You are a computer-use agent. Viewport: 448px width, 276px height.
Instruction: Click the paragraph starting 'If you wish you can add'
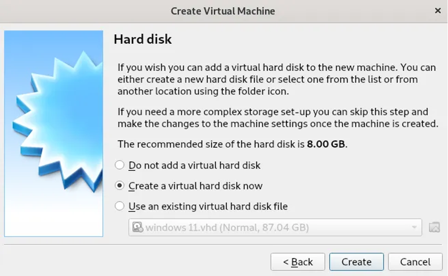(276, 79)
